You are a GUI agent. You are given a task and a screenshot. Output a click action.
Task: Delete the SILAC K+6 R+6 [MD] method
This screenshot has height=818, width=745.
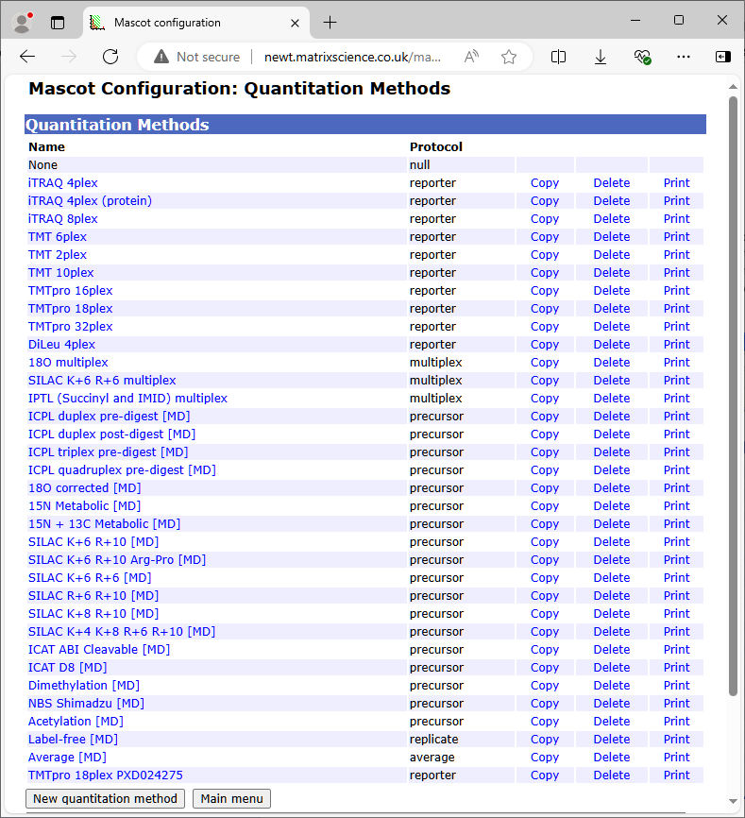point(612,578)
